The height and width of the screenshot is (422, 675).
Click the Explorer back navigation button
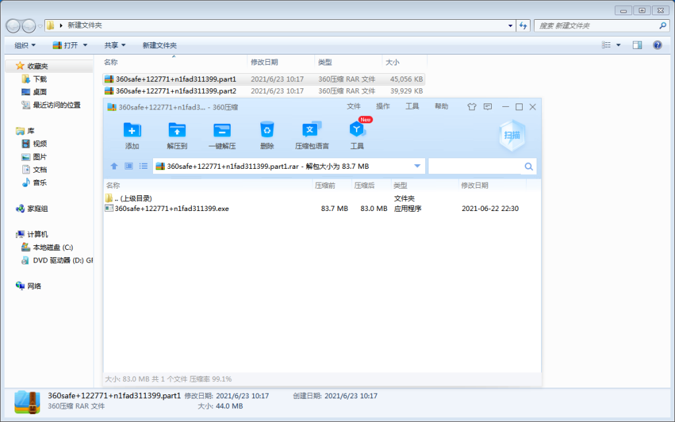pyautogui.click(x=13, y=26)
